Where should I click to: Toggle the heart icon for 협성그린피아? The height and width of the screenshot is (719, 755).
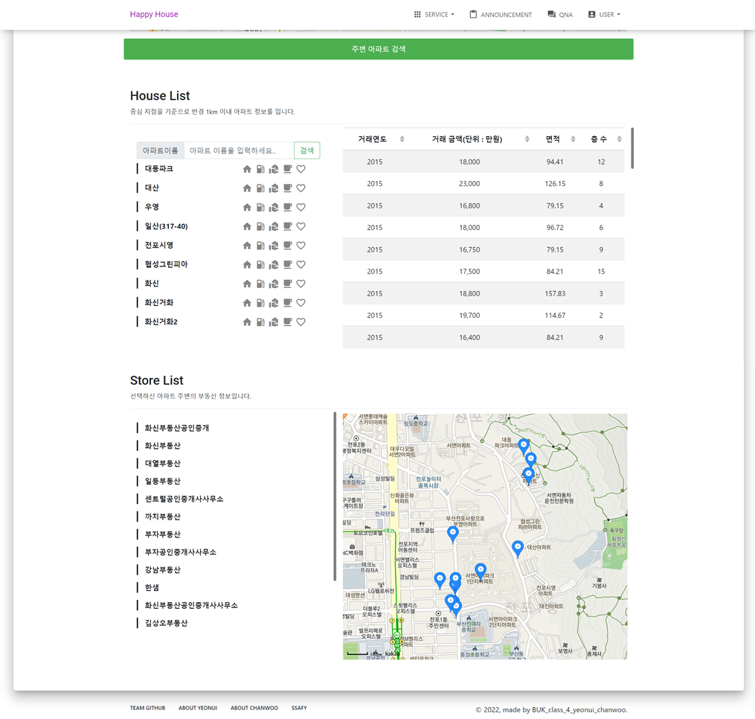[301, 264]
